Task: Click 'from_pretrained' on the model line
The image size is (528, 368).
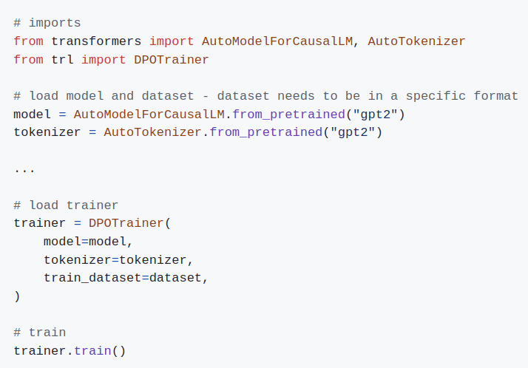Action: (x=289, y=115)
